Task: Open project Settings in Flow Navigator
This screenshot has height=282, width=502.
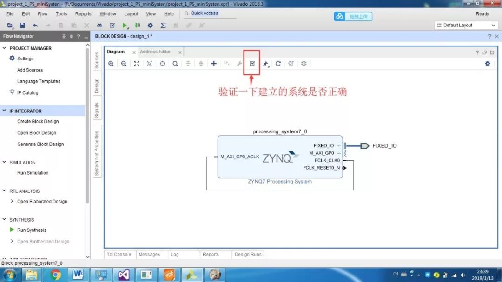Action: point(25,59)
